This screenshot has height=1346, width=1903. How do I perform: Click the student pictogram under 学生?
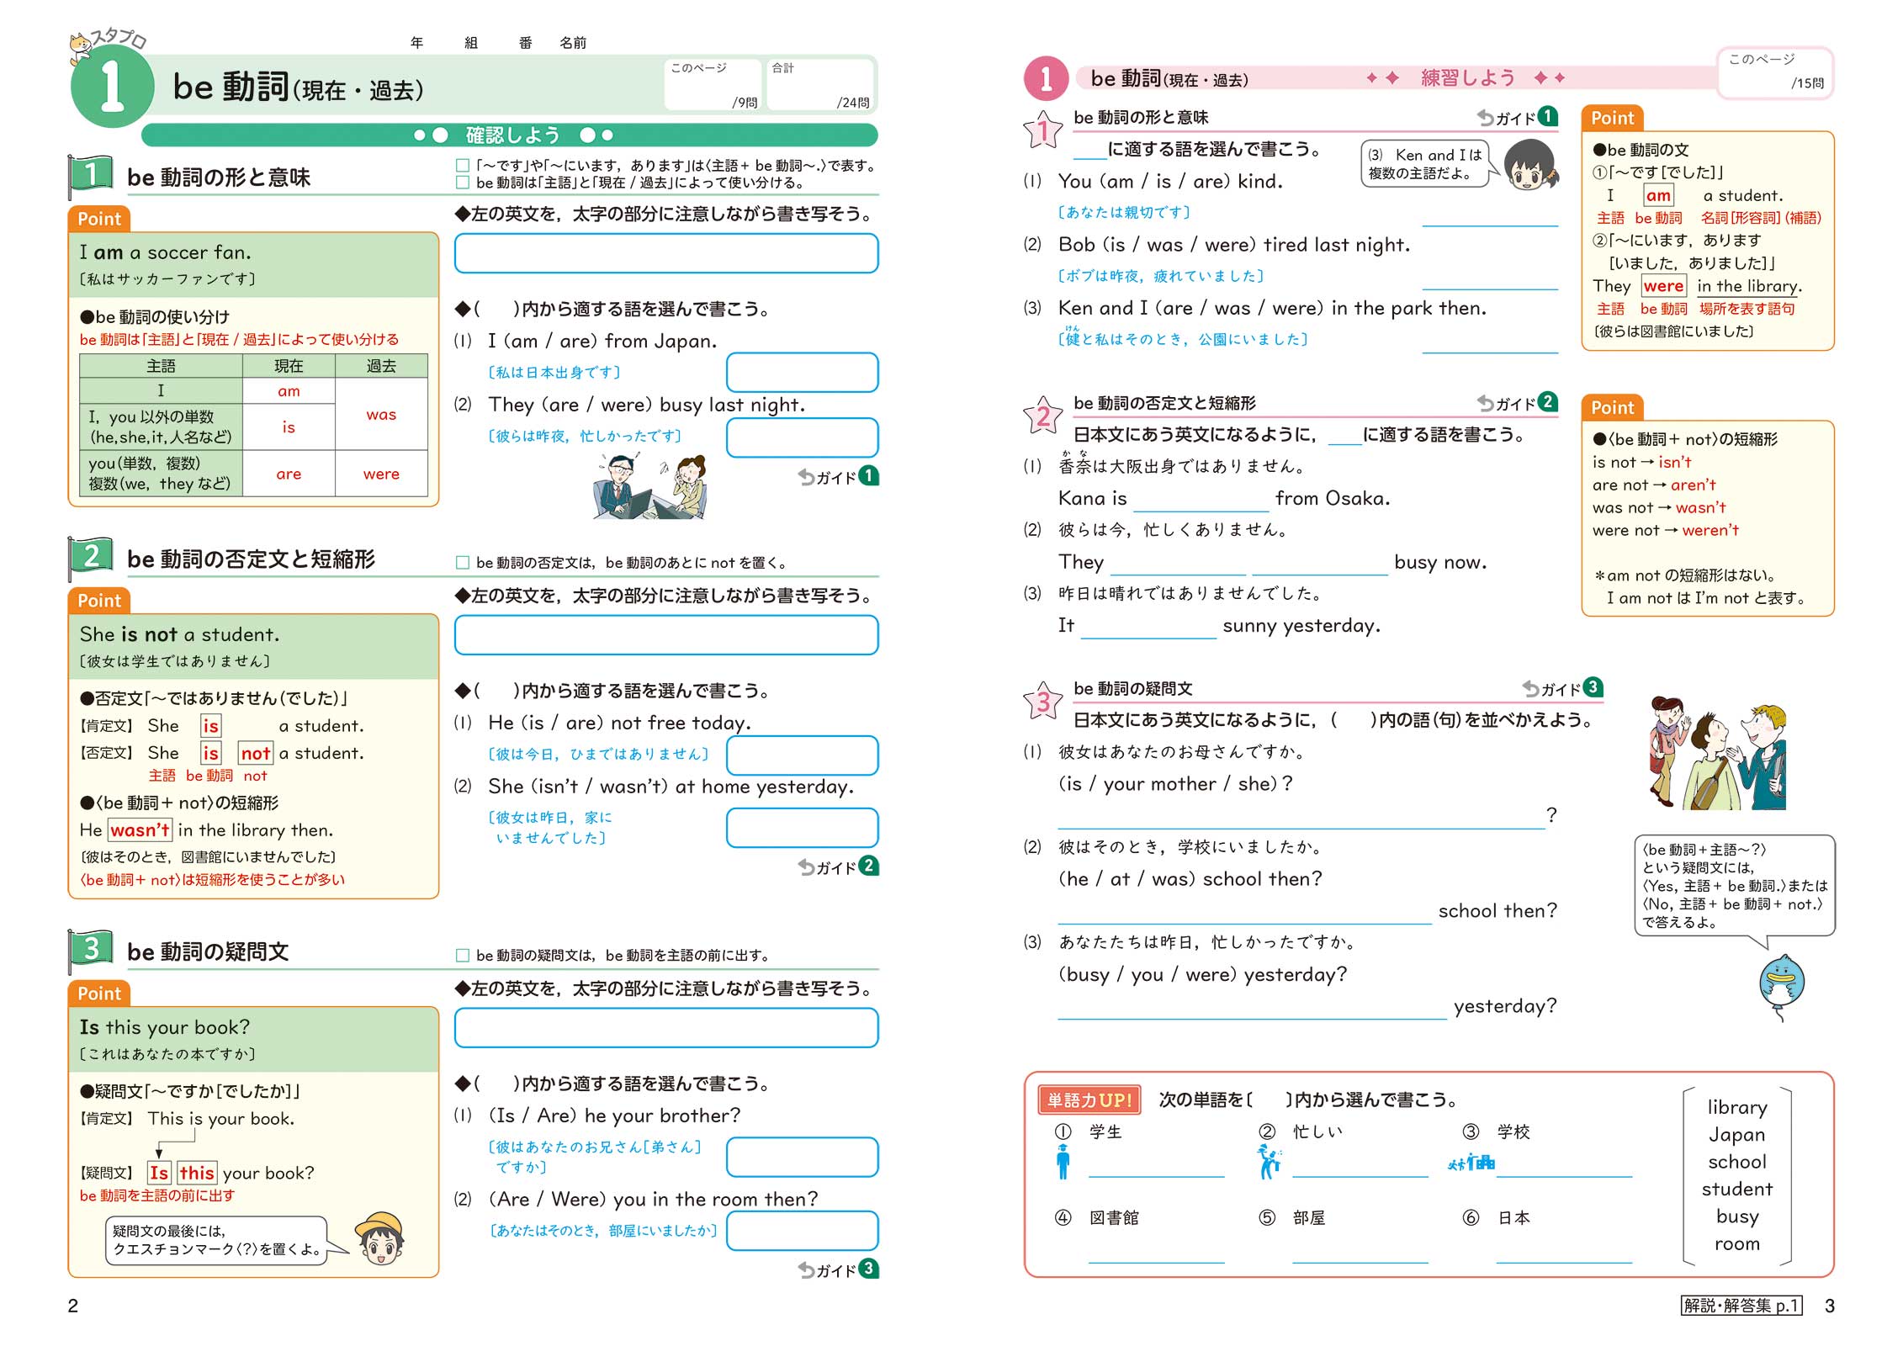pos(1063,1162)
